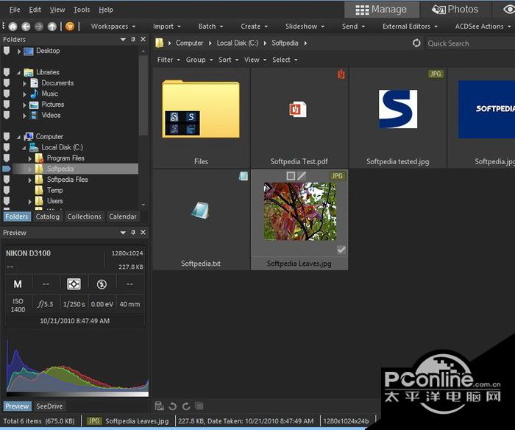515x430 pixels.
Task: Select the Softpedia.txt thumbnail
Action: click(x=201, y=219)
